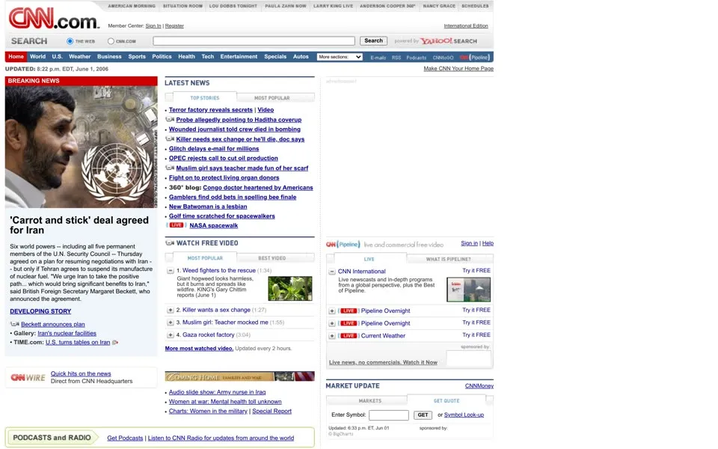Open Iran's nuclear facilities gallery link
718x449 pixels.
pos(67,333)
